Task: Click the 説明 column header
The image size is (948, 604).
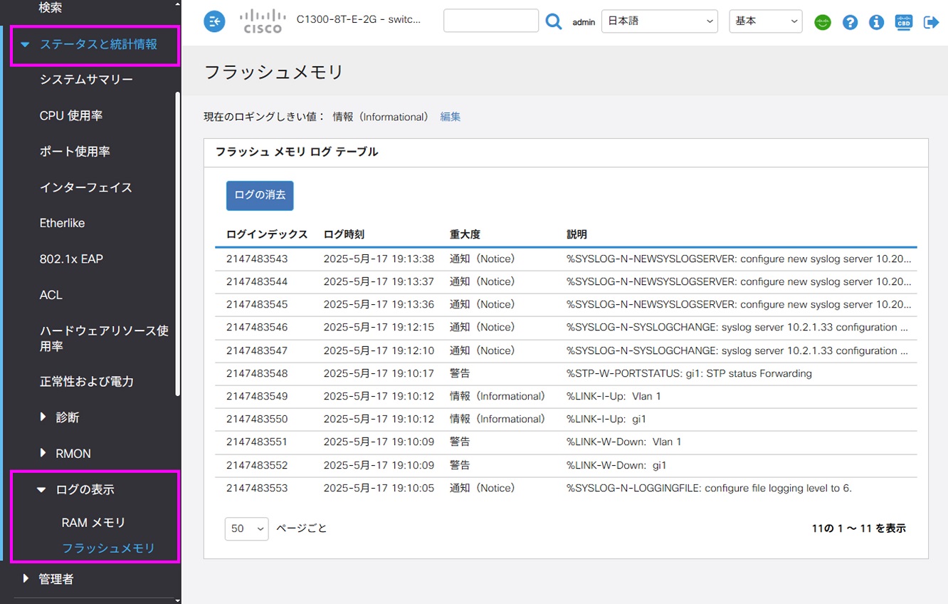Action: tap(576, 234)
